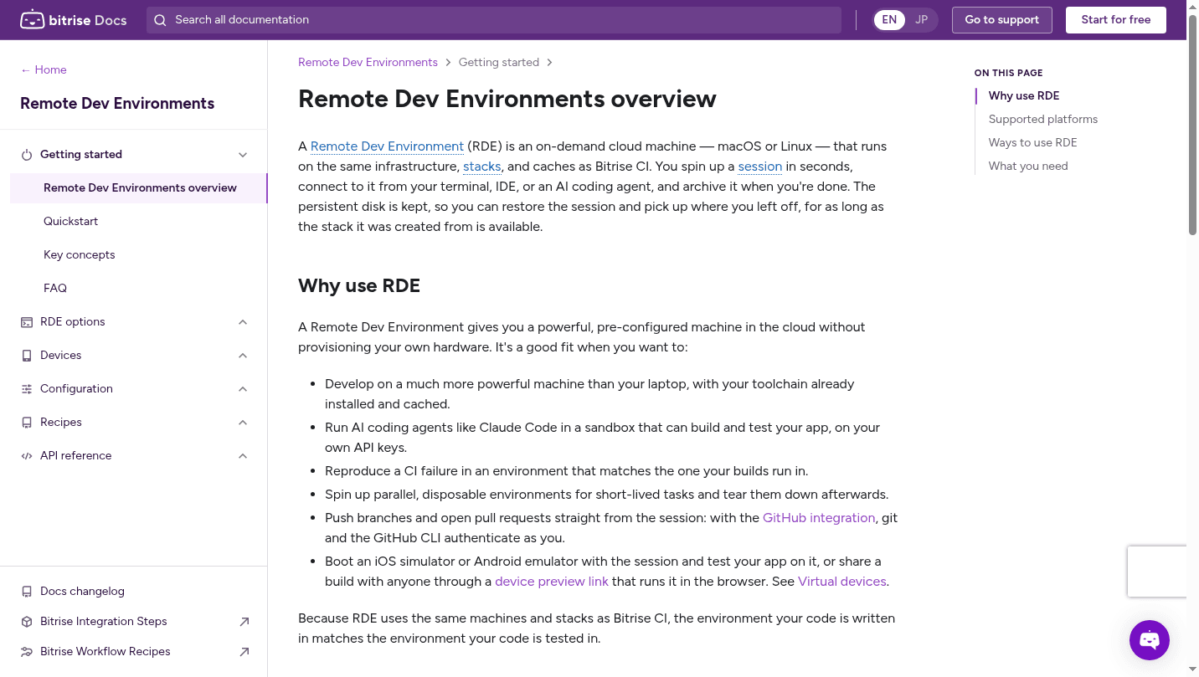The width and height of the screenshot is (1199, 677).
Task: Expand the Configuration section chevron
Action: pos(243,389)
